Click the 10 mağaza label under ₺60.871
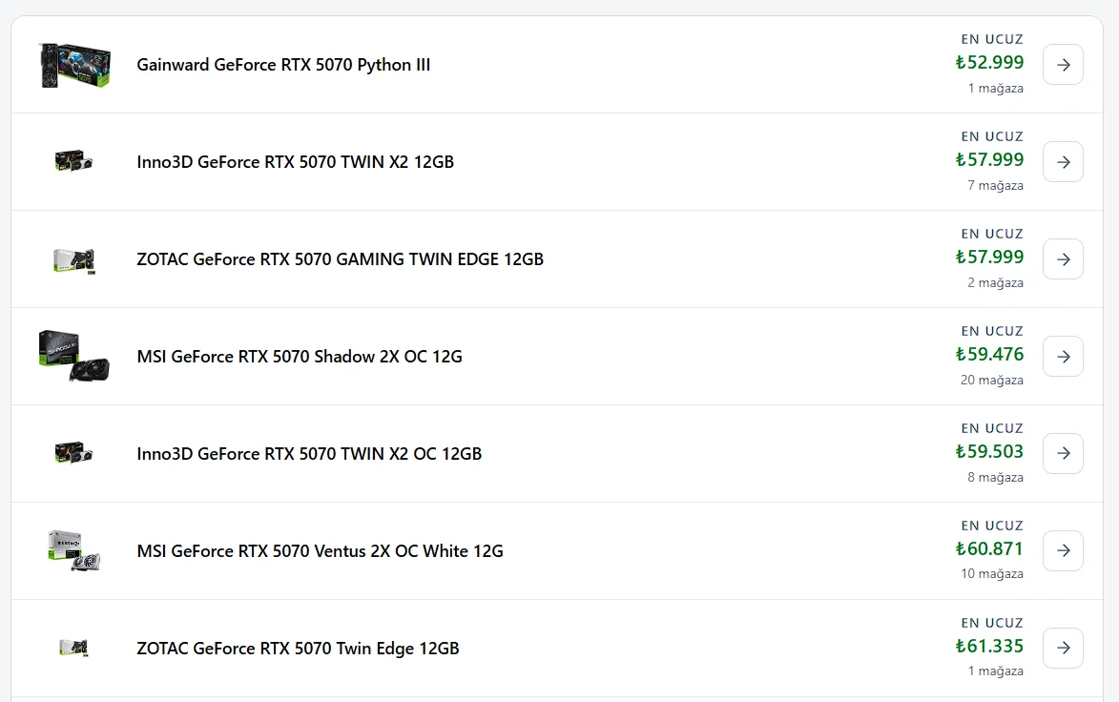 (991, 573)
